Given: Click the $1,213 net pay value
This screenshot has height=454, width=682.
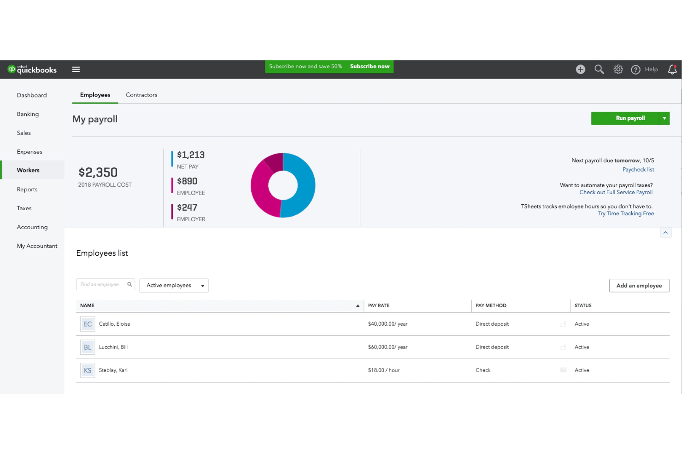Looking at the screenshot, I should coord(191,155).
